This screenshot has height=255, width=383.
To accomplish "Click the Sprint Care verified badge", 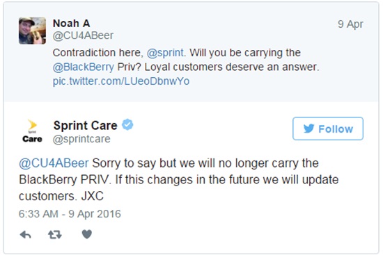I will (127, 124).
